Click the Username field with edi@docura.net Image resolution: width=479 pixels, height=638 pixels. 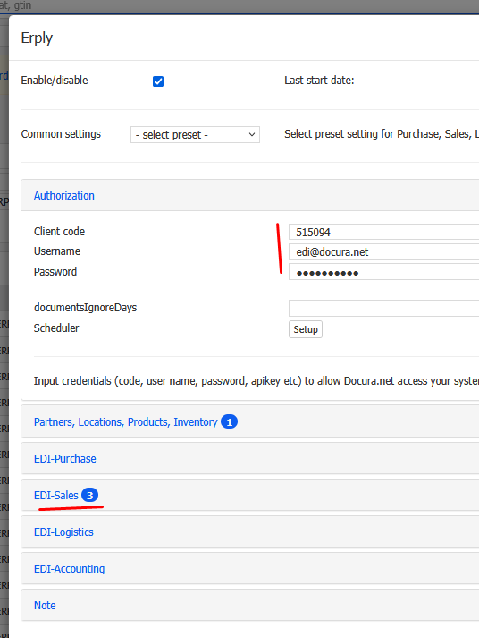pyautogui.click(x=383, y=251)
